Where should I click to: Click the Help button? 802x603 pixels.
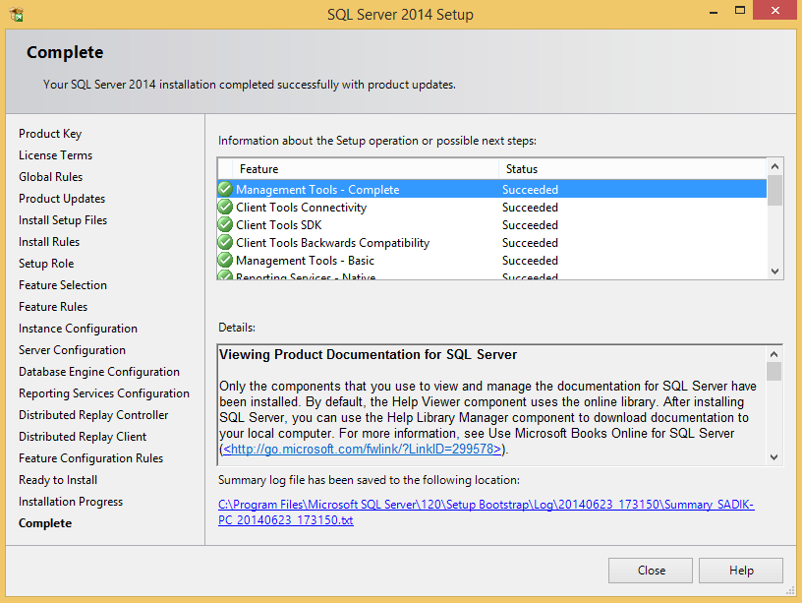pyautogui.click(x=741, y=571)
